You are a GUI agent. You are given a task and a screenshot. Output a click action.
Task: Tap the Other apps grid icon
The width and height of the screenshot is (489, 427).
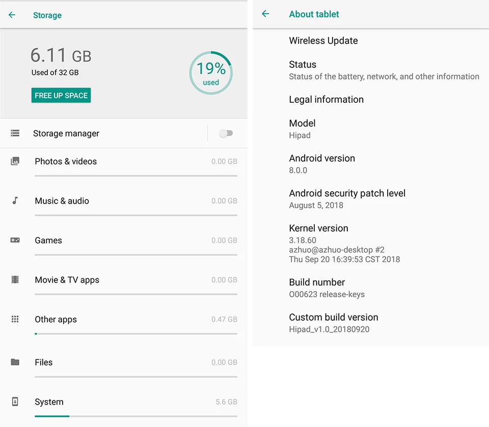pyautogui.click(x=15, y=319)
